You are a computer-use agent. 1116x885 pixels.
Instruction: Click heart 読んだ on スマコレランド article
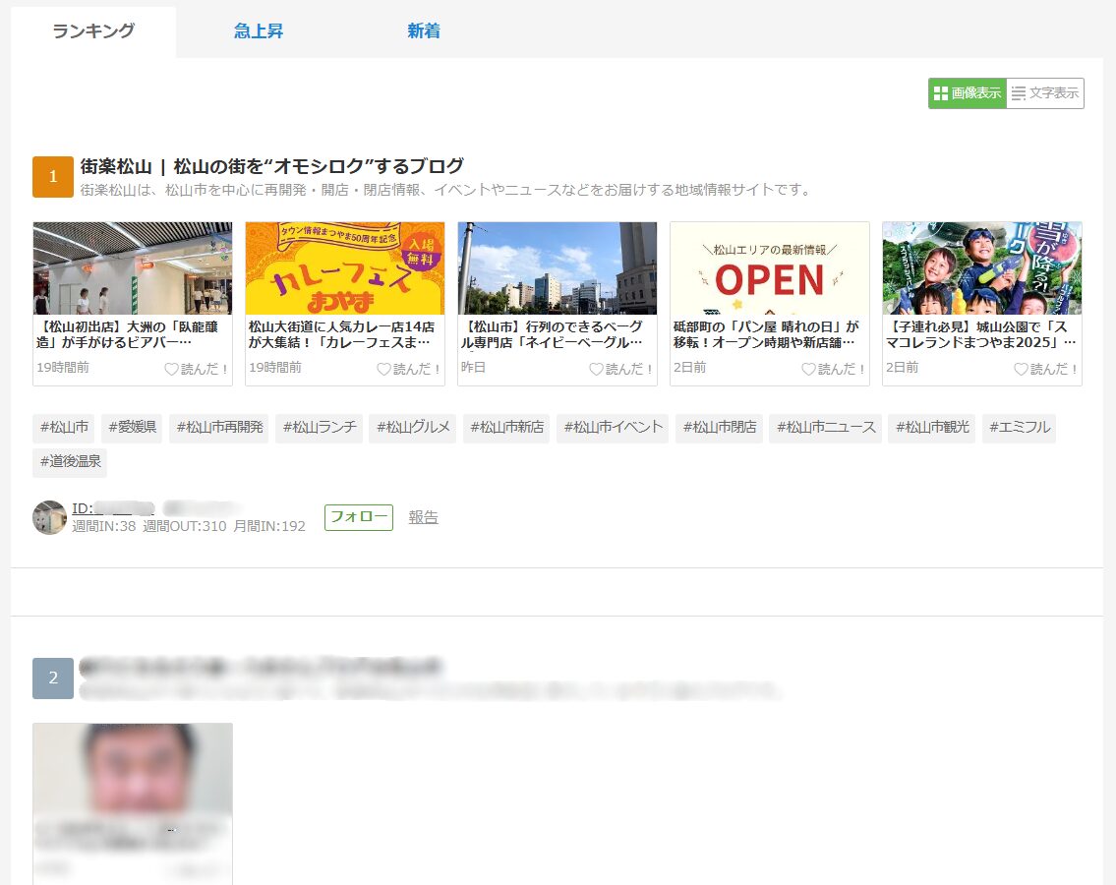tap(1046, 369)
